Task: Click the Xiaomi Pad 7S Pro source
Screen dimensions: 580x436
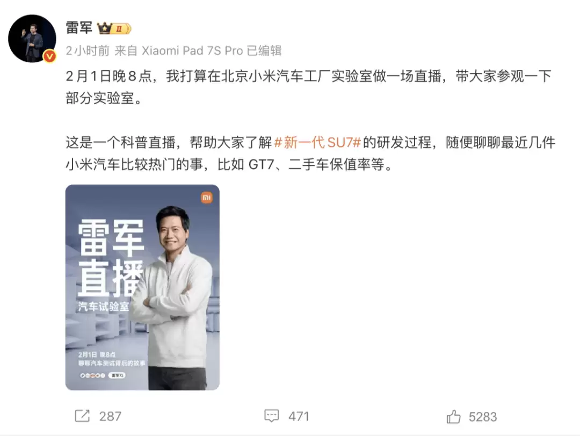Action: [x=192, y=50]
